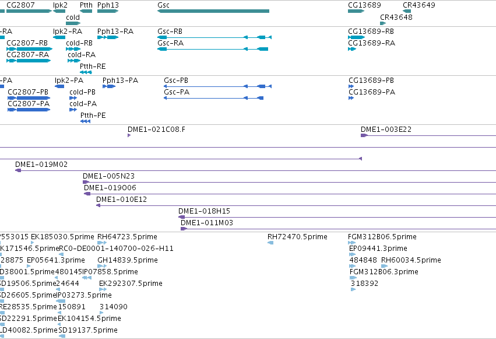Select the cold-RA transcript label
This screenshot has width=496, height=339.
pyautogui.click(x=82, y=55)
